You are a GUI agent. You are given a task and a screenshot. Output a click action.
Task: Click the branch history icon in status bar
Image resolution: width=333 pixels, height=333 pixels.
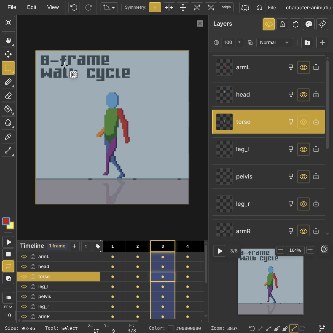pyautogui.click(x=322, y=328)
